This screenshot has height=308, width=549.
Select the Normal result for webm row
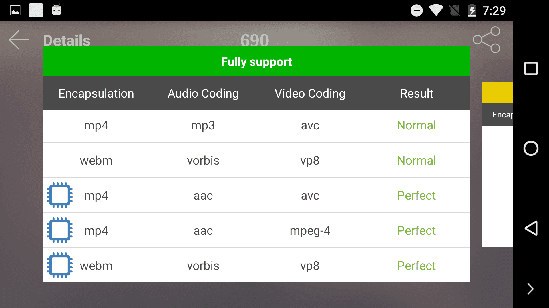tap(417, 161)
